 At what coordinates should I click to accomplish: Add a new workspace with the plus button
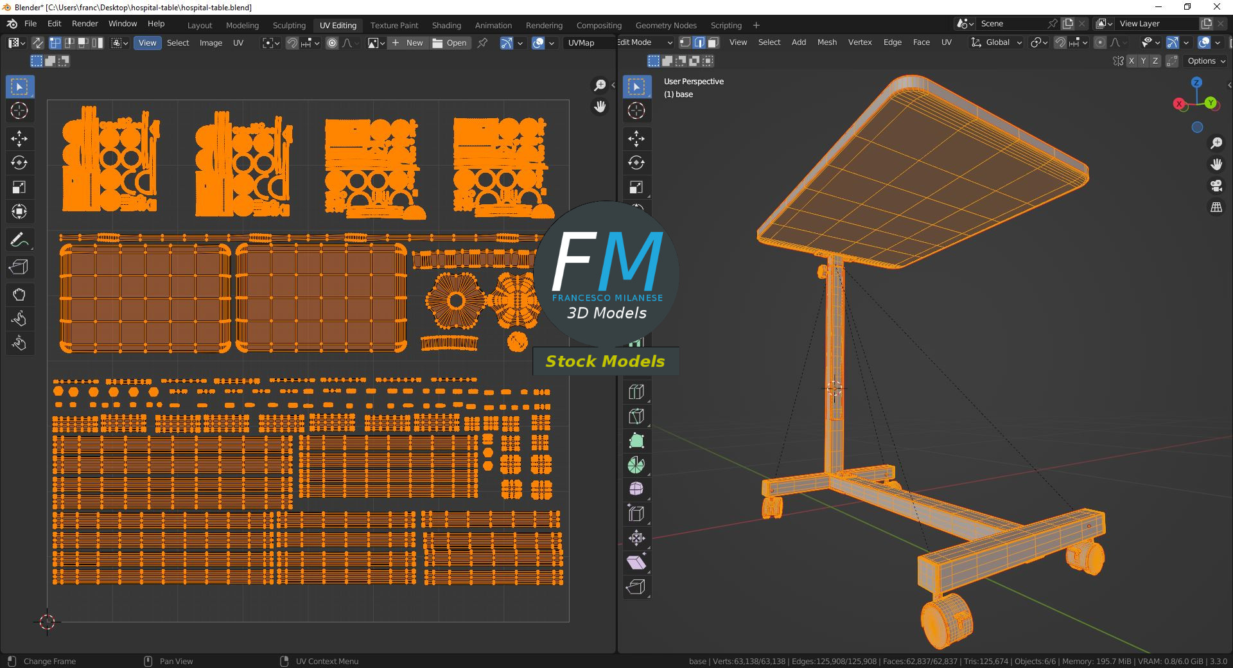coord(756,26)
